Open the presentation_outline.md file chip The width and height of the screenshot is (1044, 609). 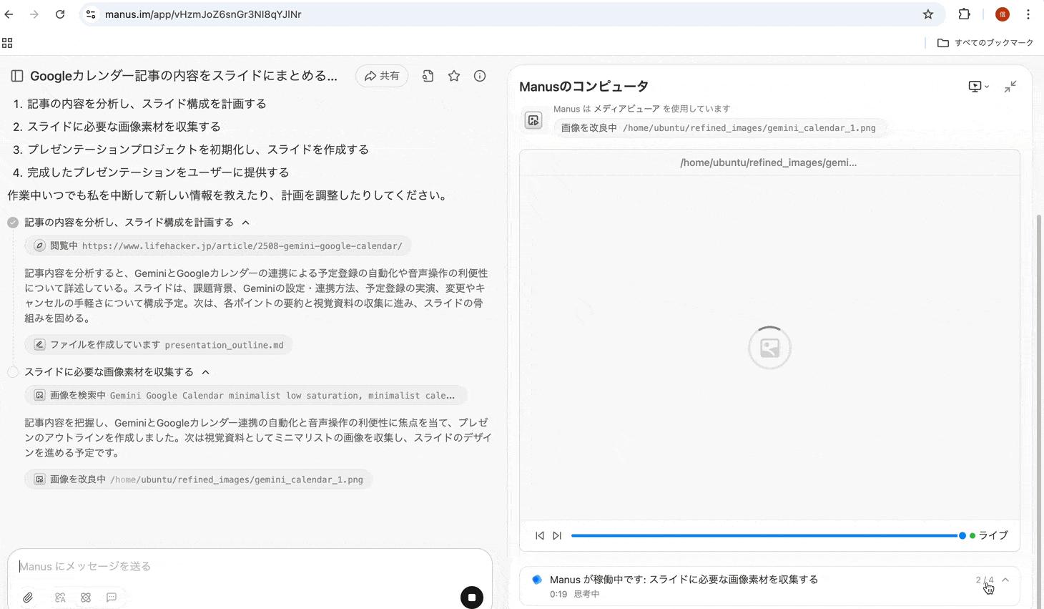click(159, 345)
